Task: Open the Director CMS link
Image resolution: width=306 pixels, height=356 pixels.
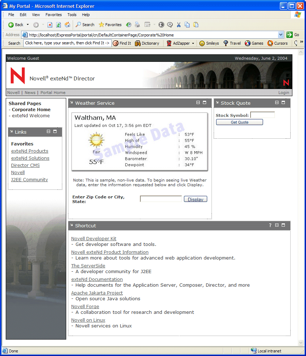Action: tap(25, 165)
